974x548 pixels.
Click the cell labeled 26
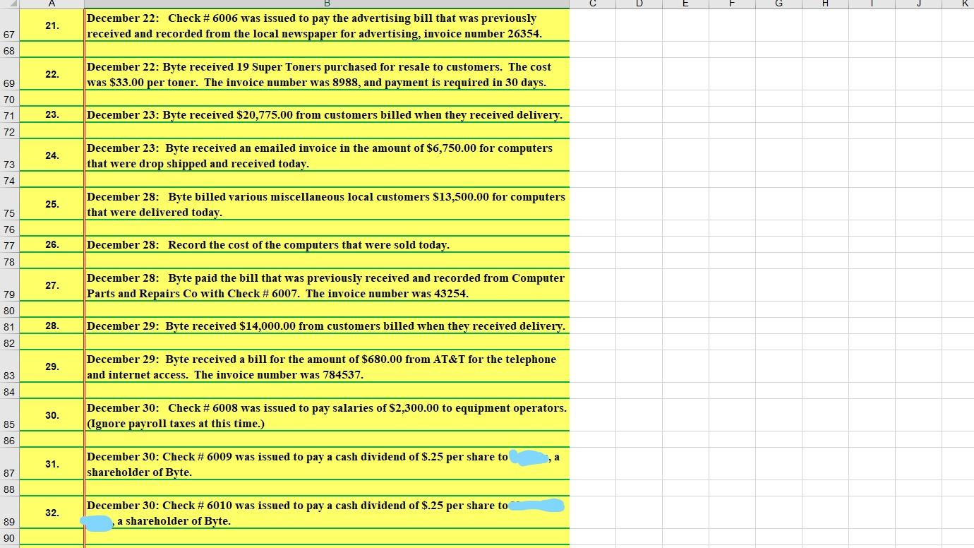click(52, 245)
